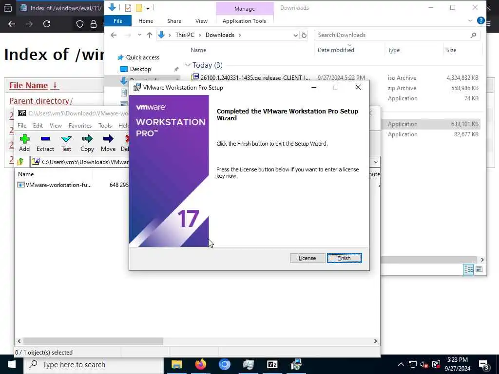Viewport: 499px width, 374px height.
Task: Click Downloads in the address breadcrumb
Action: (x=220, y=35)
